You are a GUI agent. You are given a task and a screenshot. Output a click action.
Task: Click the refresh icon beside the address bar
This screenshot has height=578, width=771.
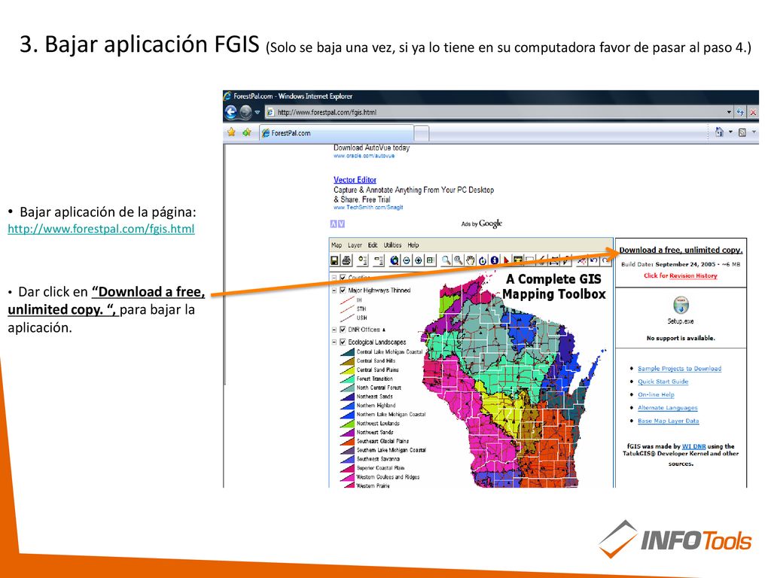tap(740, 112)
